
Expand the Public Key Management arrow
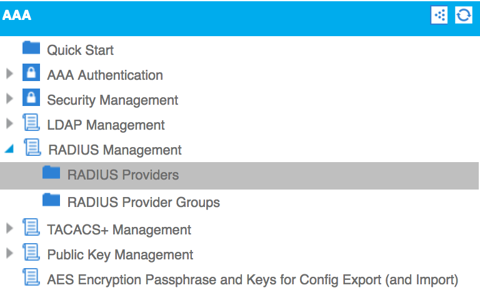[9, 253]
